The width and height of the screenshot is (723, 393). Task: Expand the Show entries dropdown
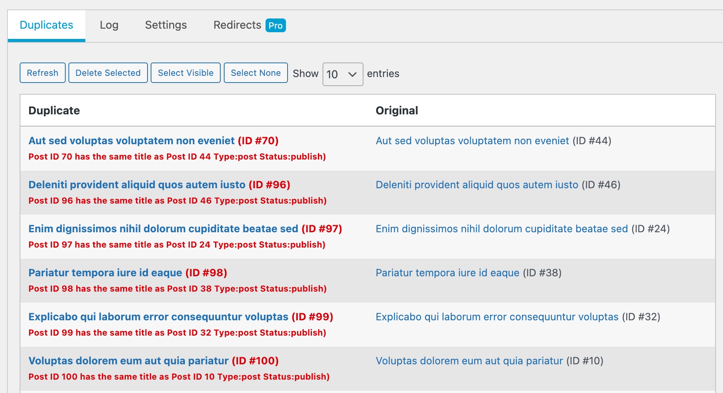click(342, 74)
